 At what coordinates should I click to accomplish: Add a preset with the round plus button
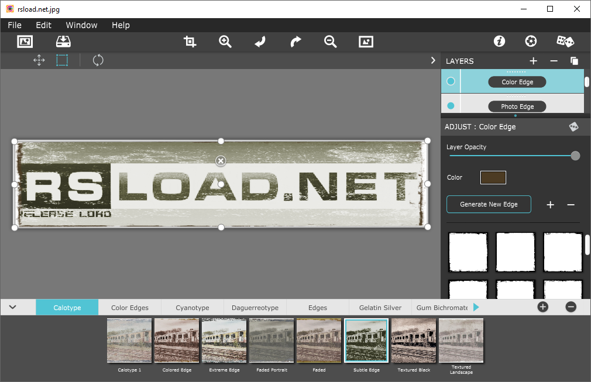tap(543, 307)
